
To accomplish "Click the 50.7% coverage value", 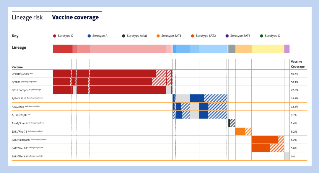I will 294,74.
